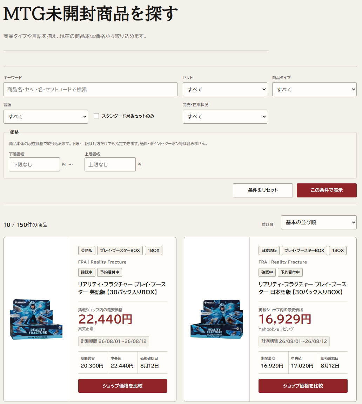The height and width of the screenshot is (404, 362).
Task: Open the 商品タイプ dropdown
Action: [314, 89]
